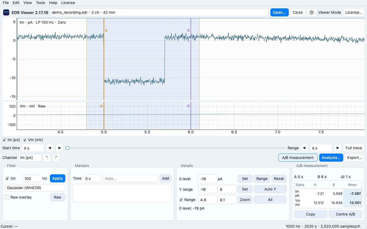Click the Start time 4 s field

click(33, 148)
